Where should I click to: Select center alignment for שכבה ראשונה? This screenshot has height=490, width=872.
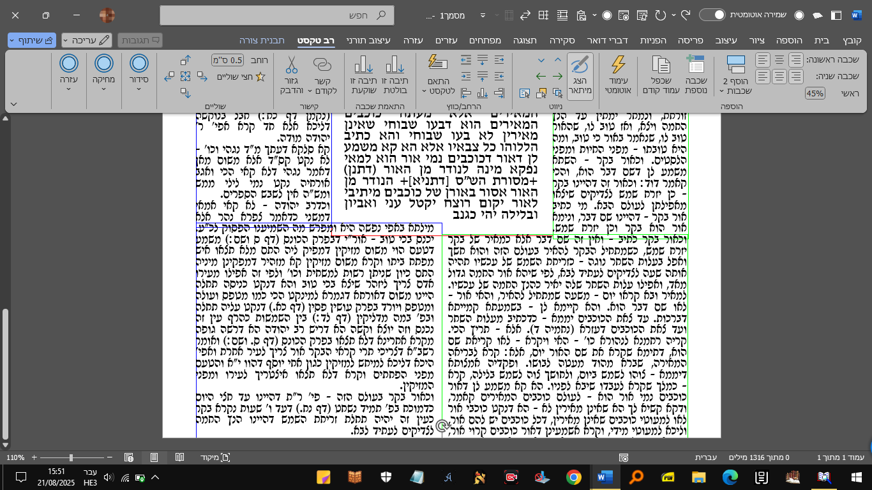(x=779, y=60)
